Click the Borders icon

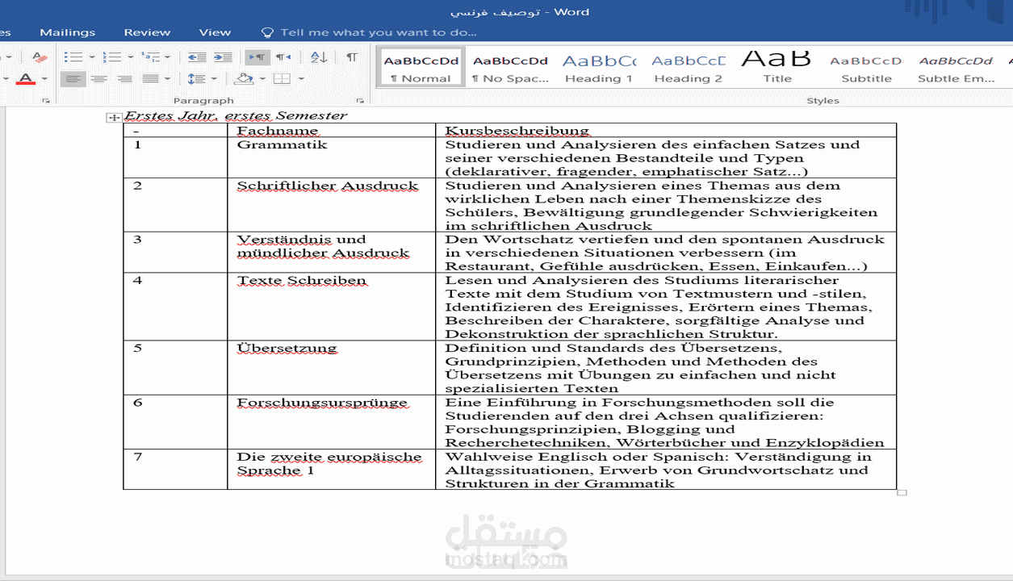coord(282,79)
